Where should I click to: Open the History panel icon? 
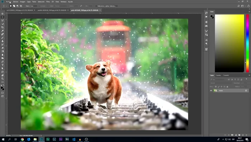(x=206, y=13)
